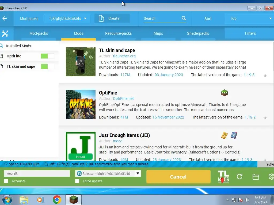The width and height of the screenshot is (274, 205).
Task: Click the search magnifier icon
Action: (x=184, y=18)
